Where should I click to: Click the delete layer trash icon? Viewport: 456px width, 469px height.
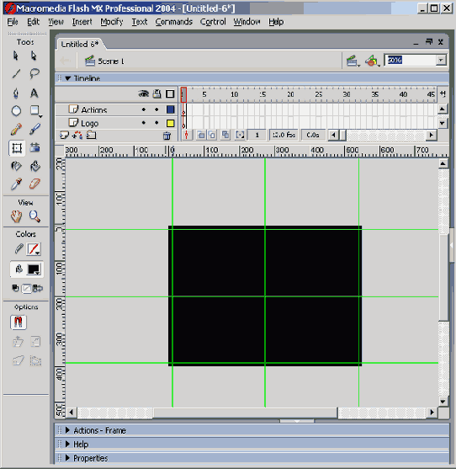[167, 136]
